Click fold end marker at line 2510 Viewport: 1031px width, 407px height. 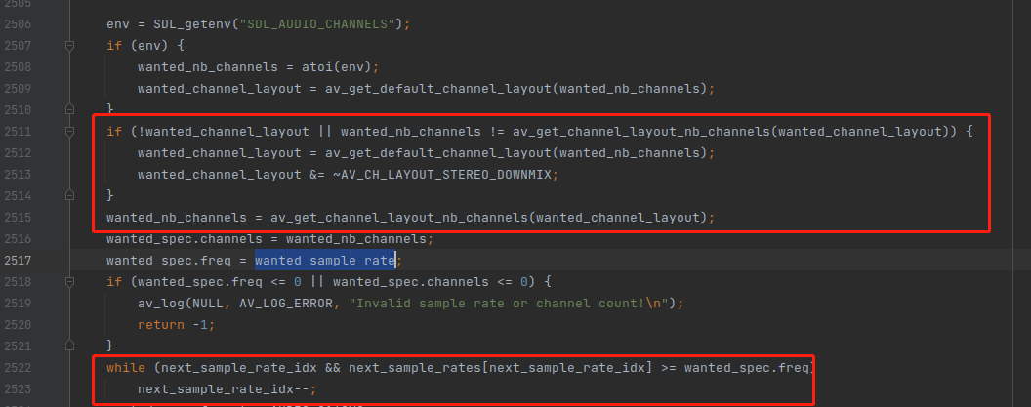pos(69,109)
